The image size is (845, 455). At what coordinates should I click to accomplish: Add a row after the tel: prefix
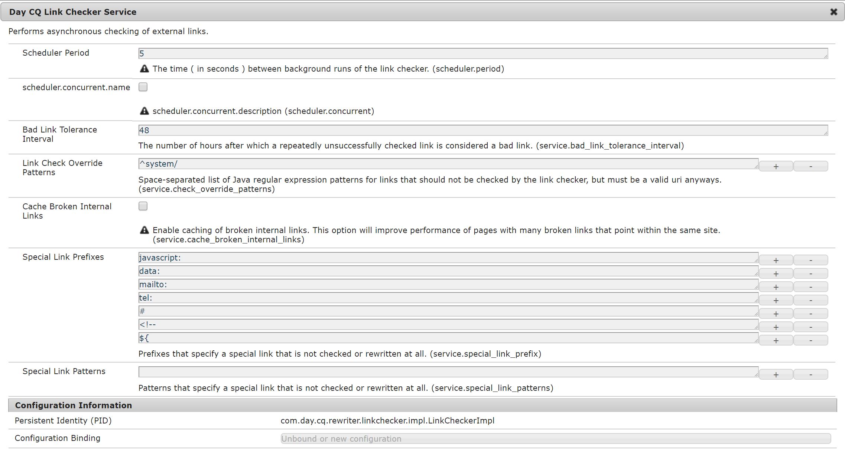coord(776,300)
